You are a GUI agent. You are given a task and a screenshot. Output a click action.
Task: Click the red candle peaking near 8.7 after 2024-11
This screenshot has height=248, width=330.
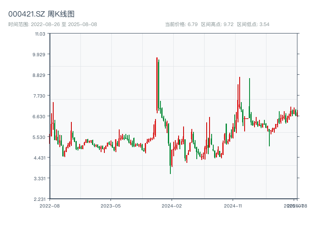pos(240,93)
